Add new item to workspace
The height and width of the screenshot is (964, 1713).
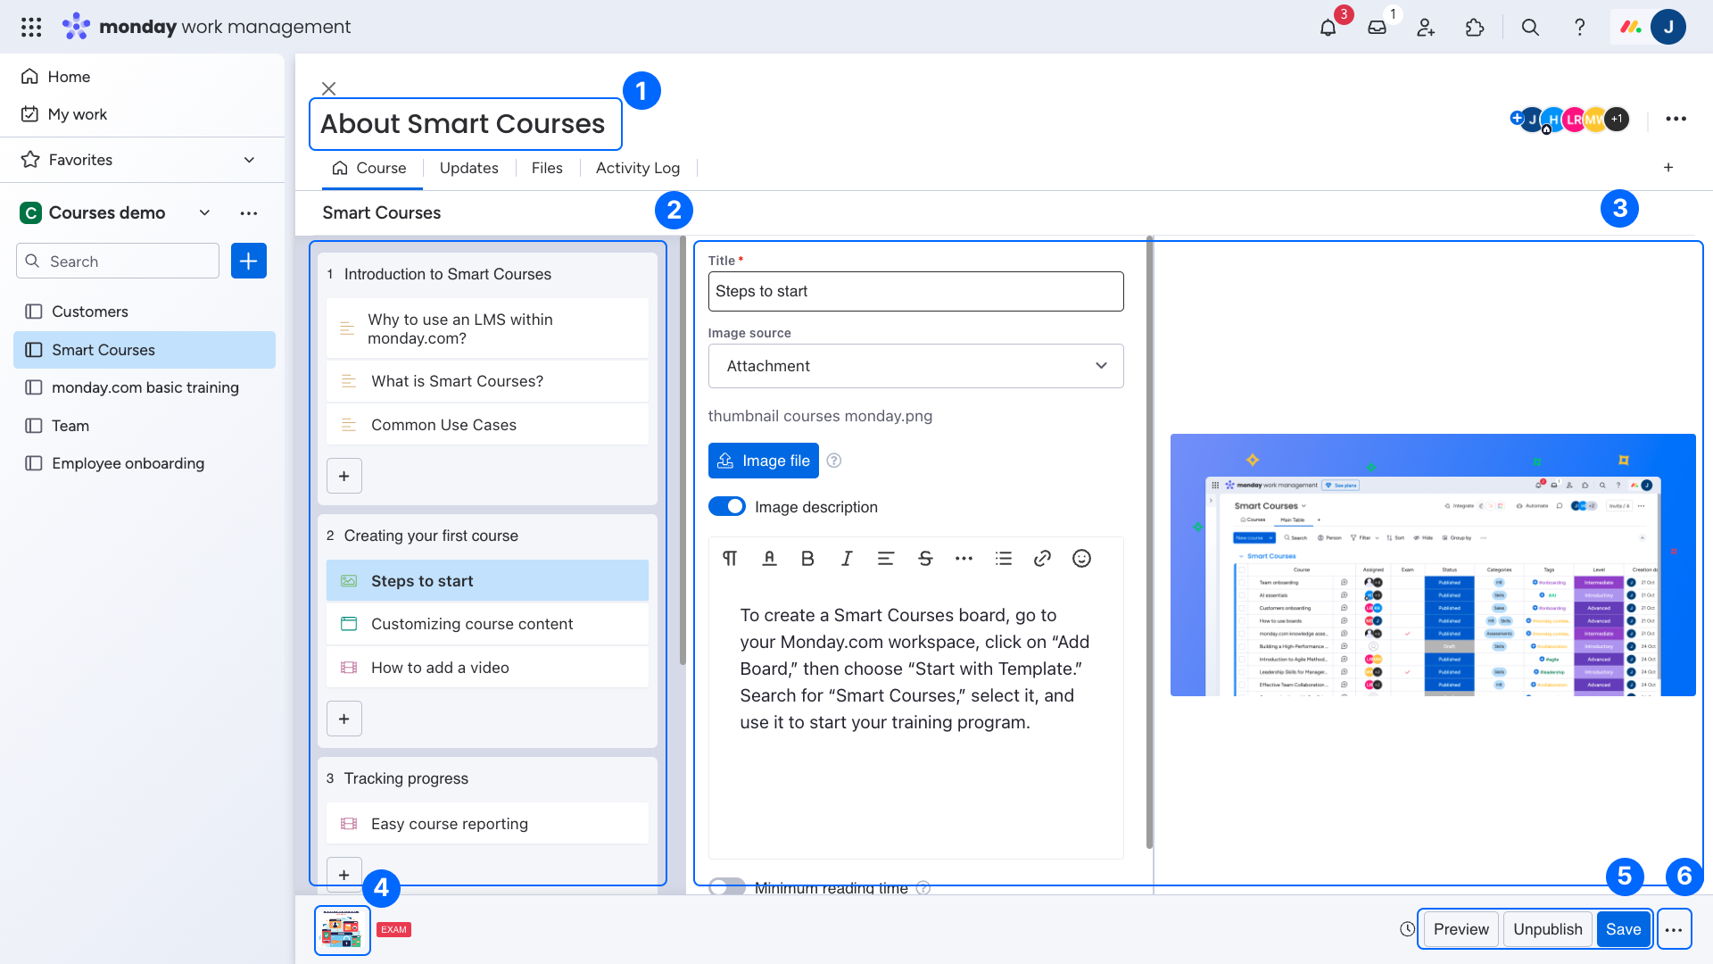click(249, 261)
